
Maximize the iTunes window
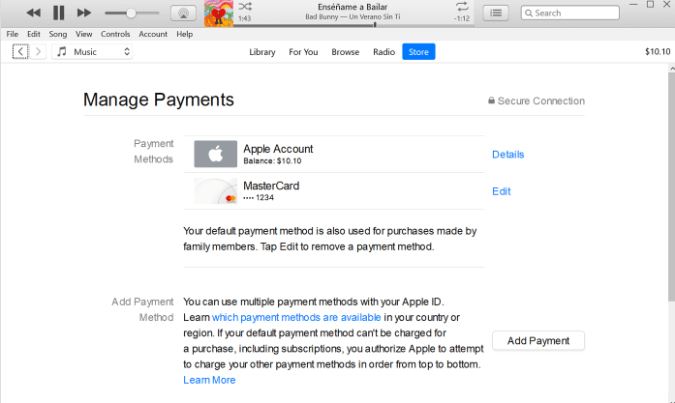[650, 4]
